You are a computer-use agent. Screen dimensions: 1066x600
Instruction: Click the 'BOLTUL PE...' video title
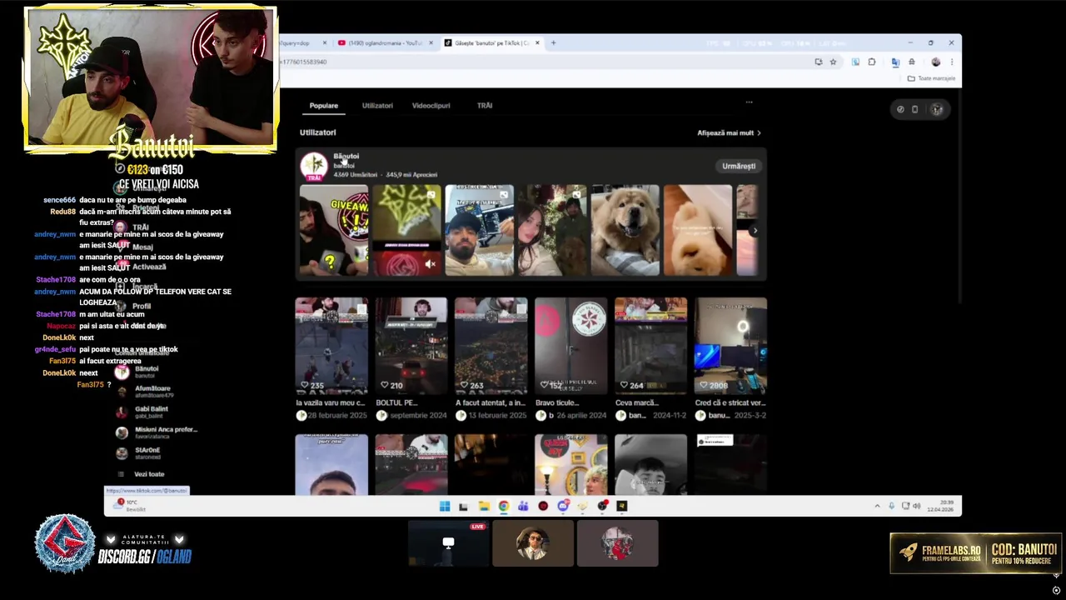pyautogui.click(x=396, y=402)
